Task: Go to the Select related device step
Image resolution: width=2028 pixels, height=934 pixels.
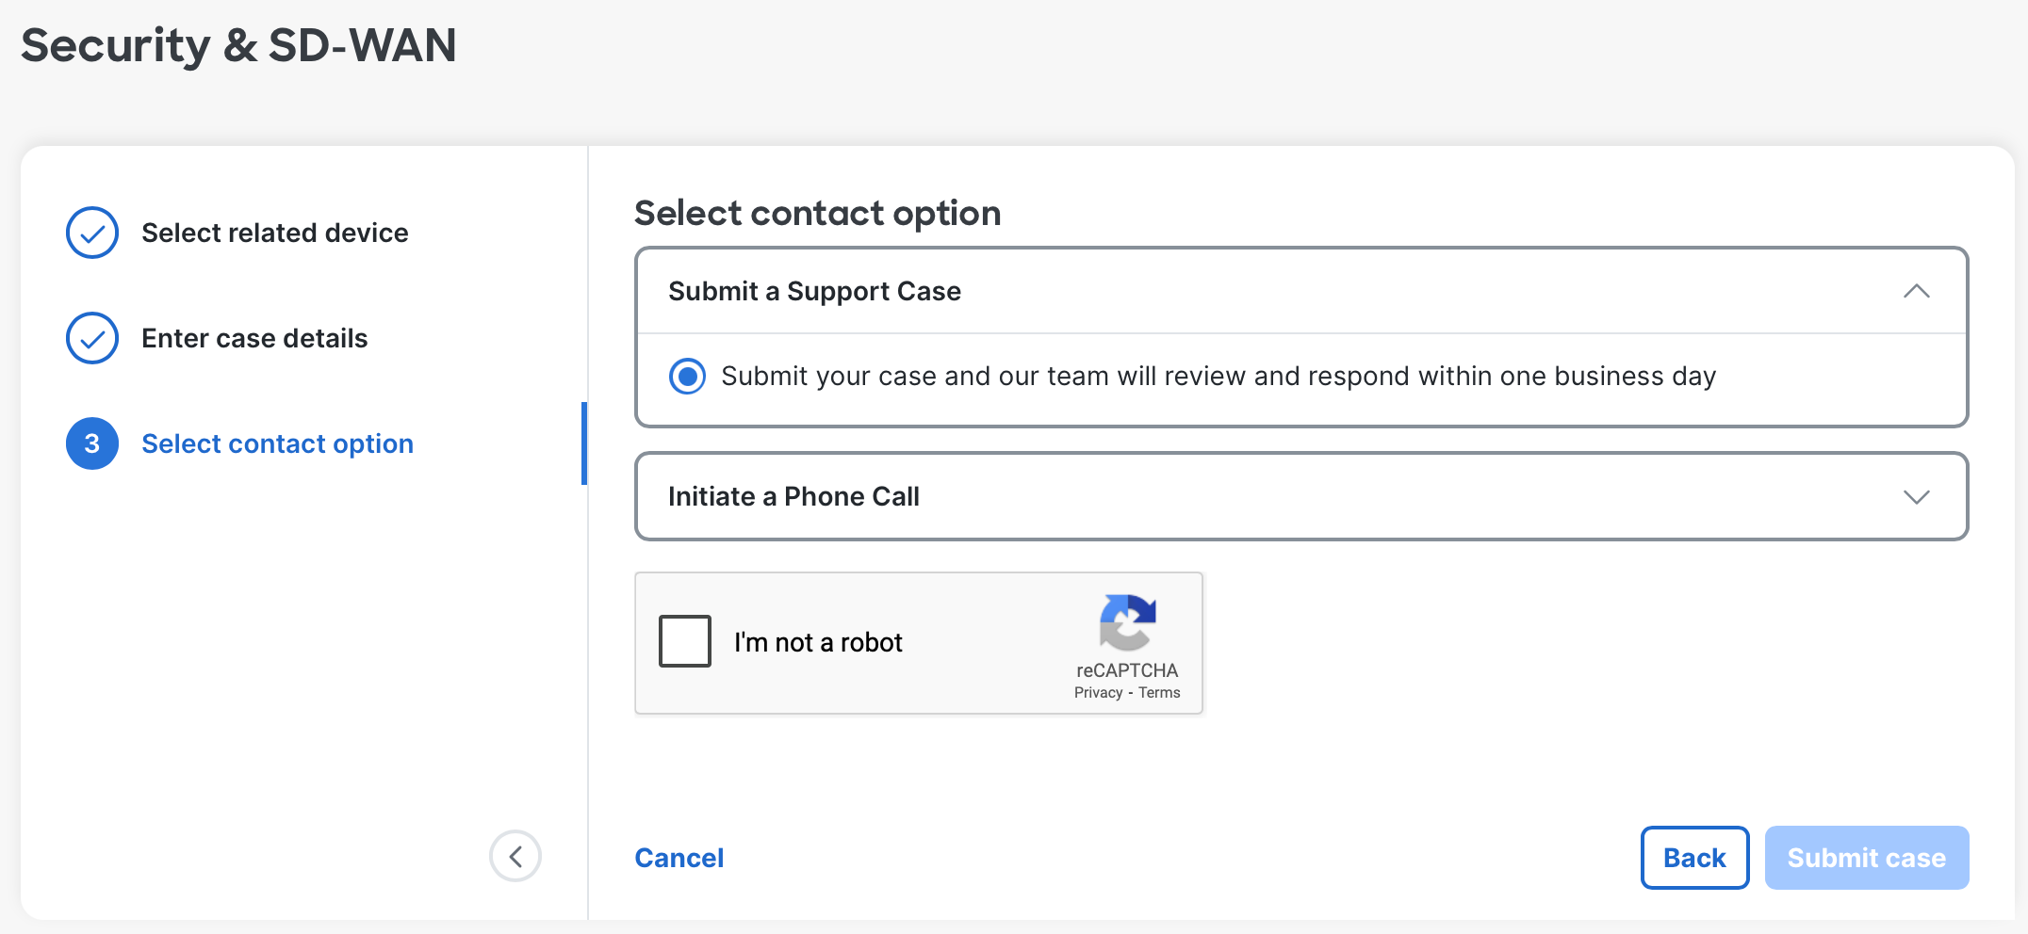Action: click(x=275, y=233)
